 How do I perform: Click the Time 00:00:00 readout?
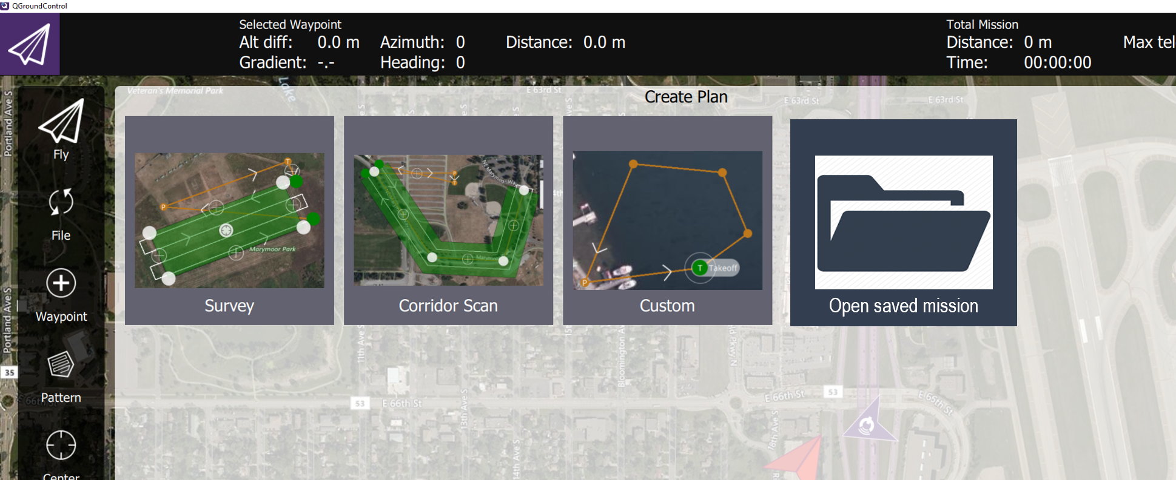[1057, 62]
